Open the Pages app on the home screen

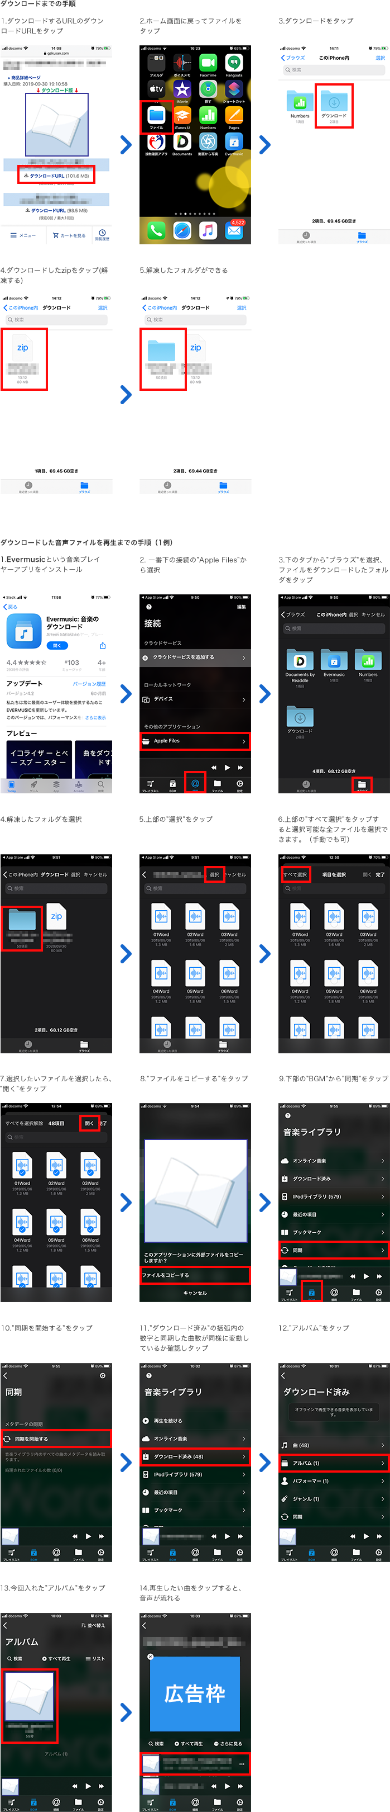pyautogui.click(x=234, y=115)
